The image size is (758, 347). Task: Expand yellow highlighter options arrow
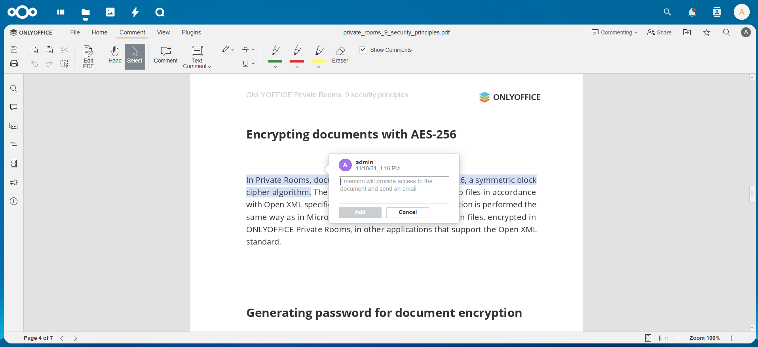[319, 67]
